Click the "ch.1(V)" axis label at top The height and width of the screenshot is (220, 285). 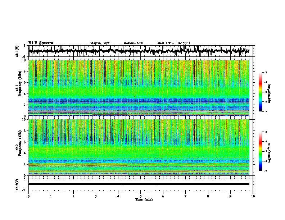point(17,51)
